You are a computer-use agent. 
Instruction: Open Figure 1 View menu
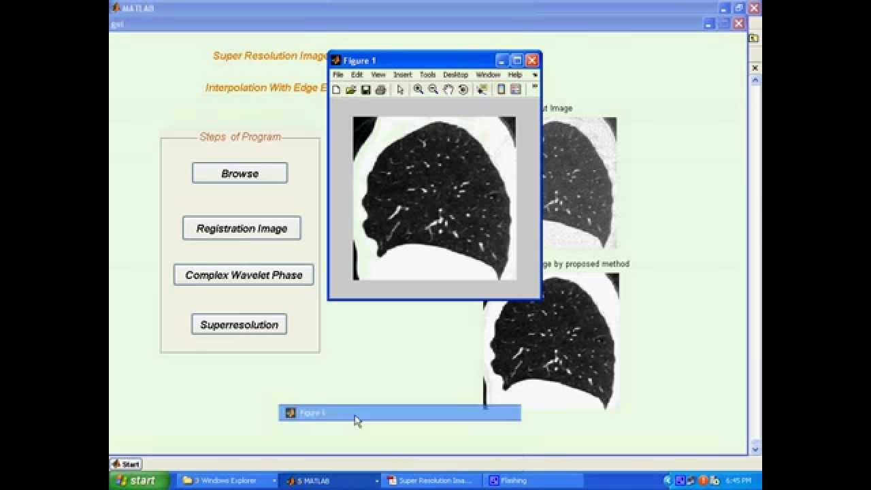(378, 75)
